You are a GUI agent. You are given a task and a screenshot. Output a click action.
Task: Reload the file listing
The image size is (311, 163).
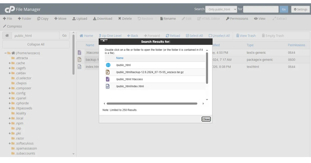[x=173, y=36]
